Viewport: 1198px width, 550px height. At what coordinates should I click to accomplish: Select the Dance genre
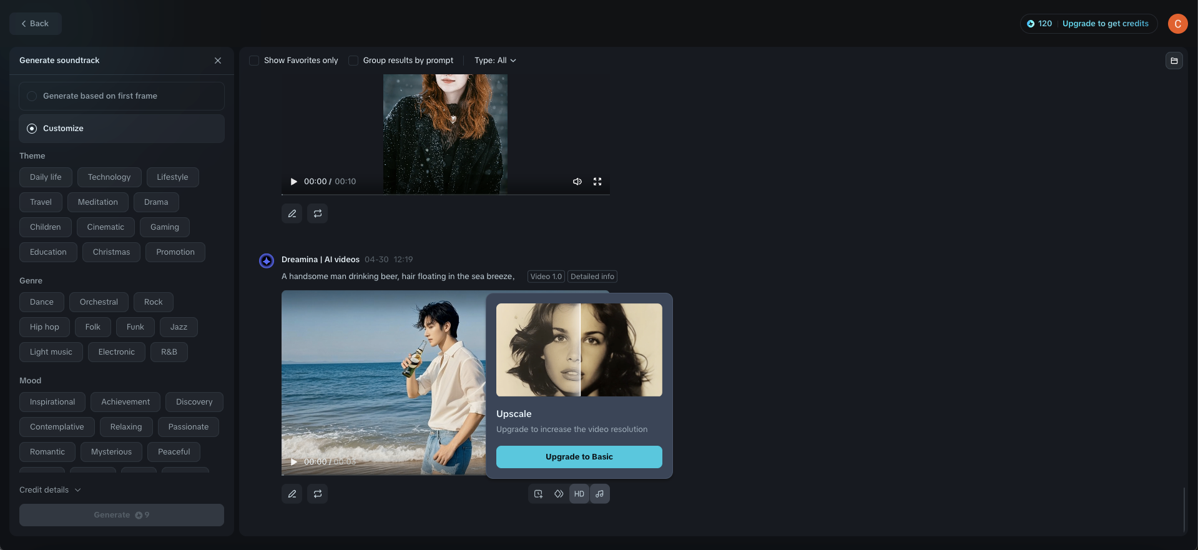pos(42,302)
